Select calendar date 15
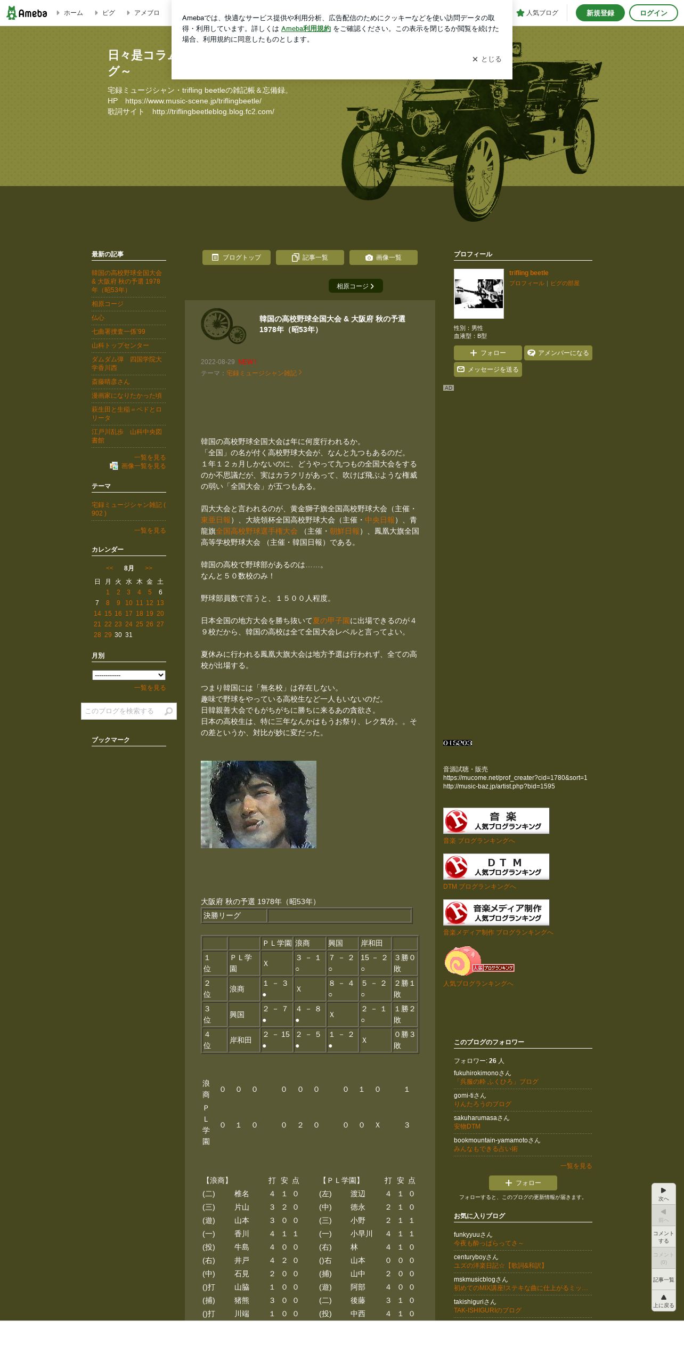Image resolution: width=684 pixels, height=1369 pixels. 108,614
